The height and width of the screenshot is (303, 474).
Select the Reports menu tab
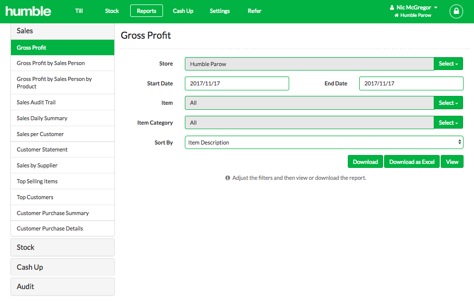point(147,11)
